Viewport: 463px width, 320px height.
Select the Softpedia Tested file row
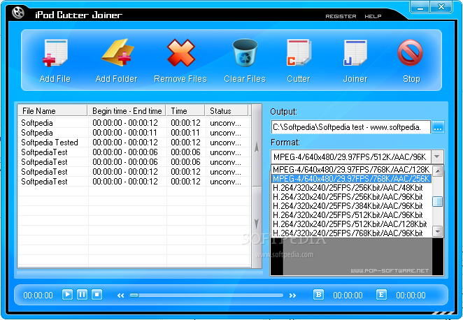pyautogui.click(x=134, y=143)
